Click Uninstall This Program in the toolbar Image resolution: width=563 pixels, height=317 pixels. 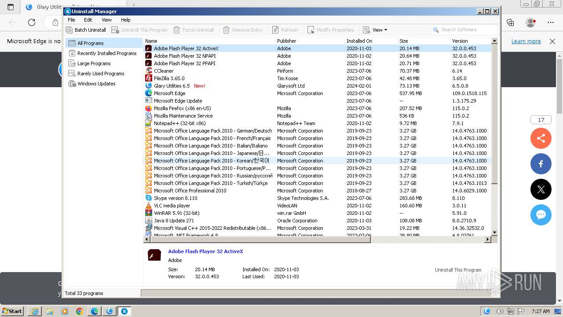pyautogui.click(x=139, y=30)
